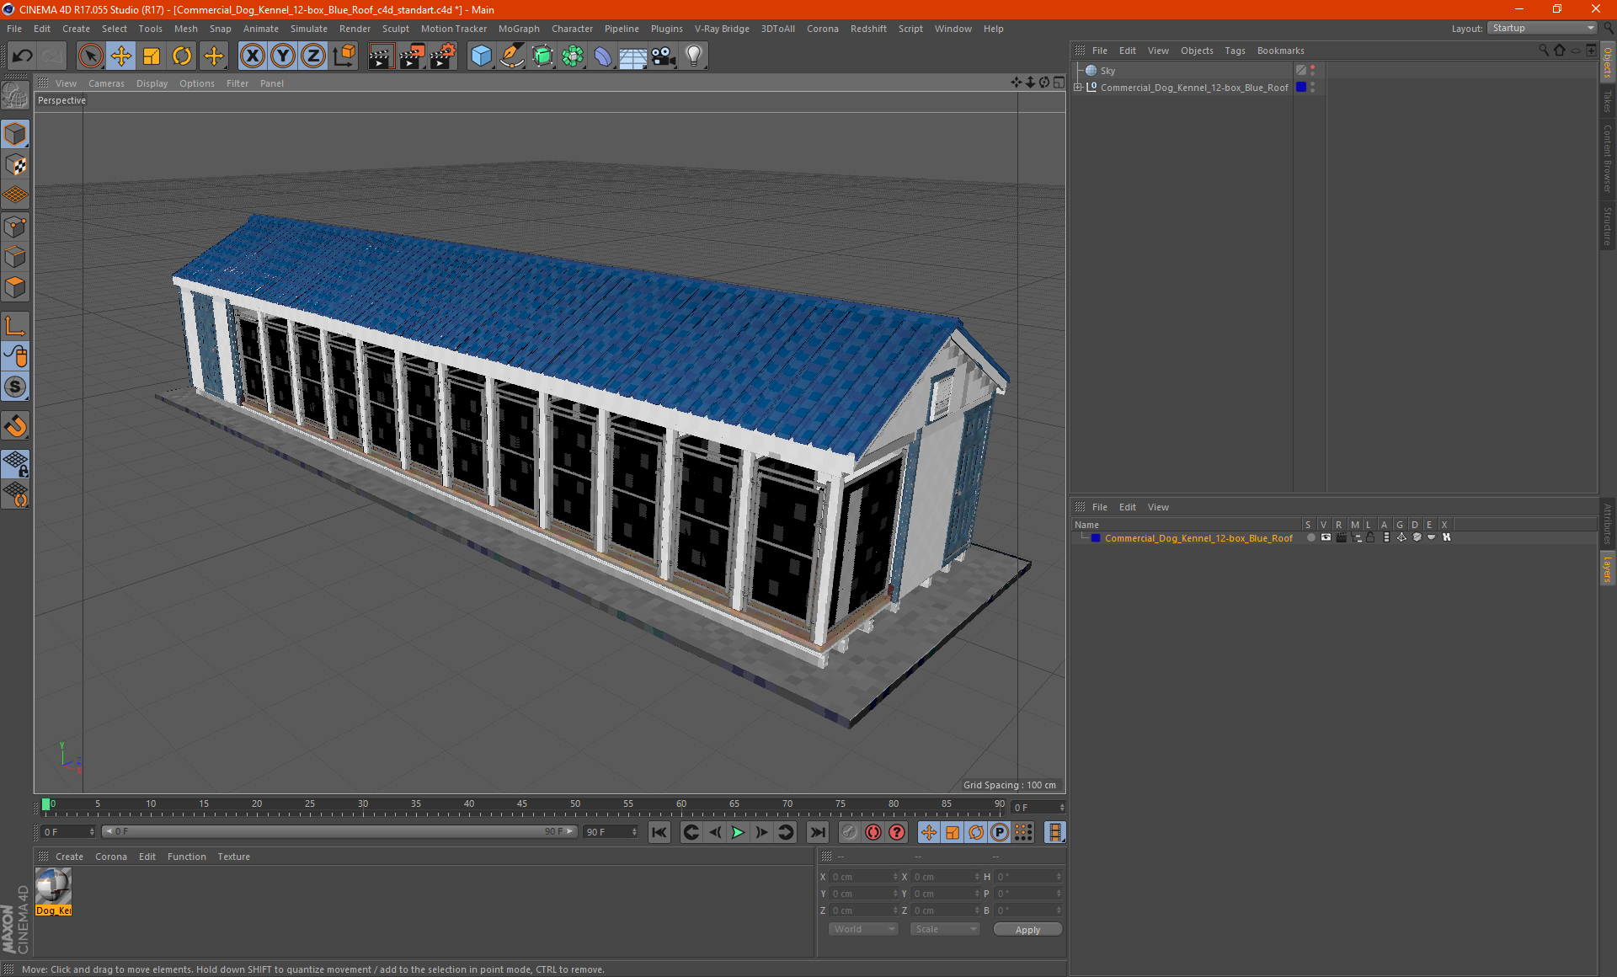
Task: Activate the Scale tool in the top toolbar
Action: (x=152, y=56)
